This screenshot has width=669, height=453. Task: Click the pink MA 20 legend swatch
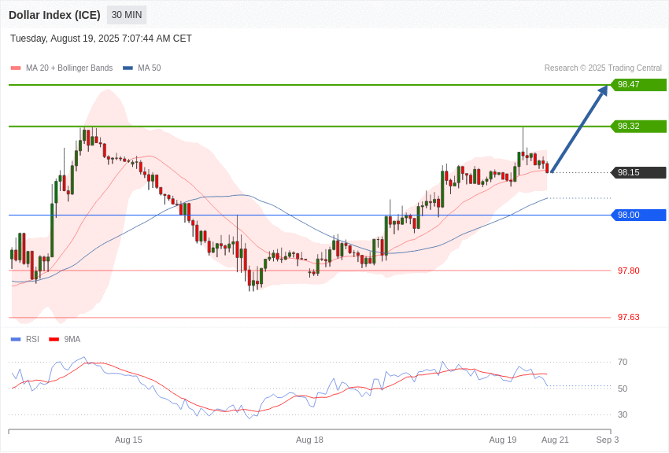coord(16,68)
